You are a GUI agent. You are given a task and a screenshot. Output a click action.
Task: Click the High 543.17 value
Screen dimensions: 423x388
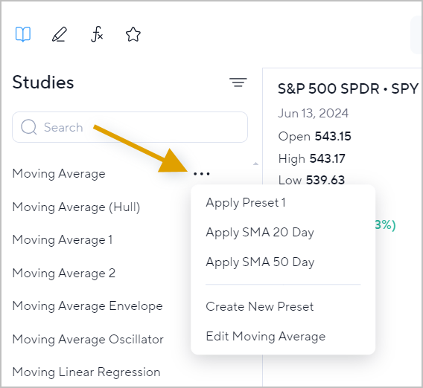311,158
